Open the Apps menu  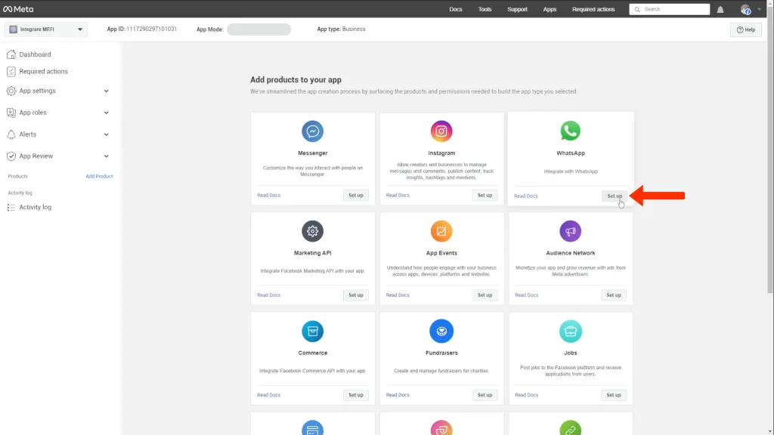click(550, 9)
